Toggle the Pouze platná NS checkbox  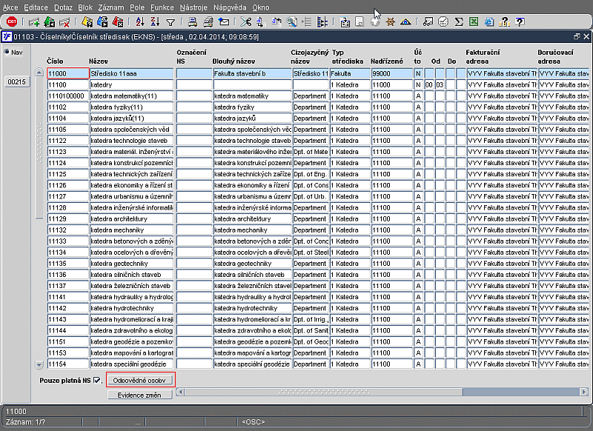click(97, 380)
